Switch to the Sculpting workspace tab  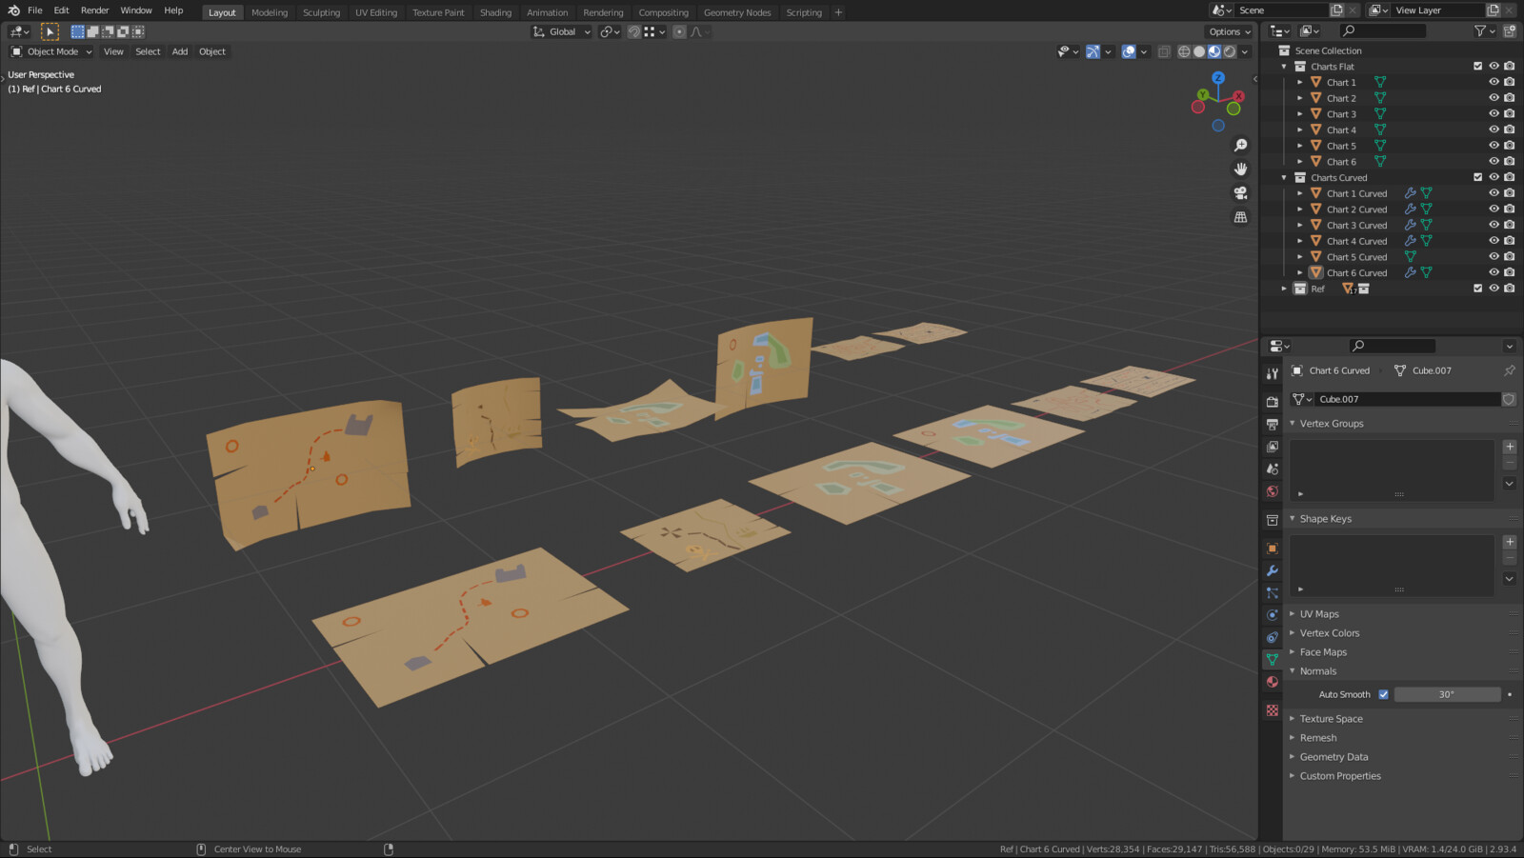click(321, 12)
